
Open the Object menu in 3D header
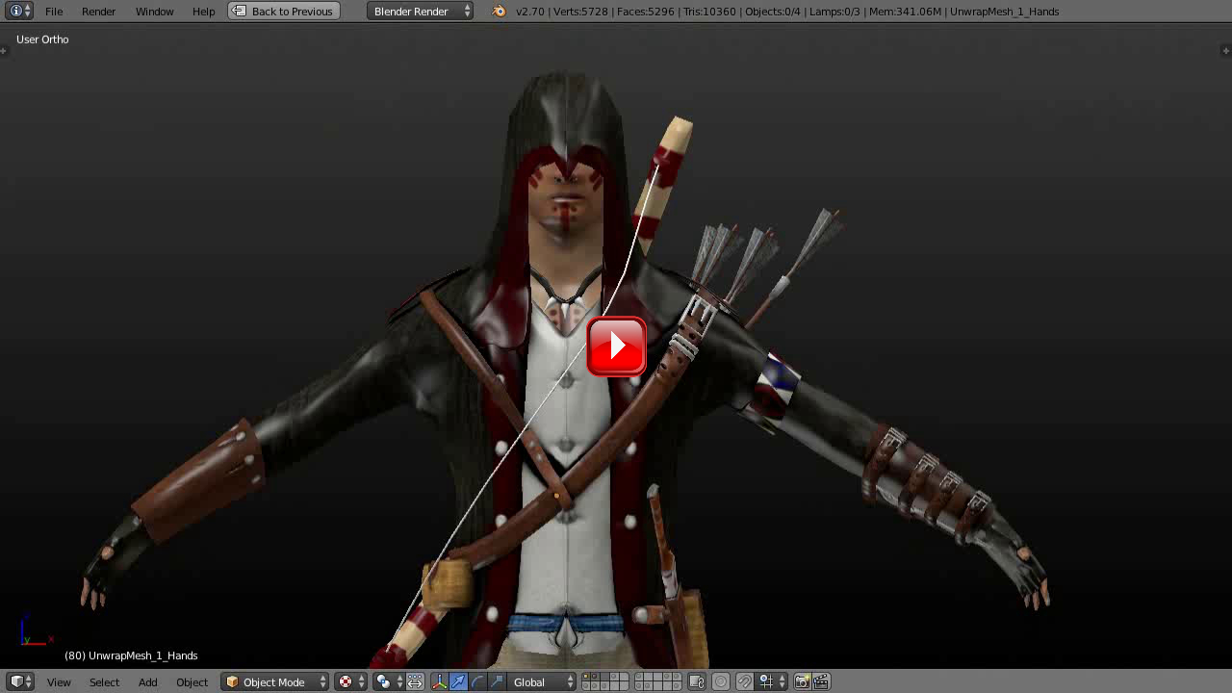pyautogui.click(x=192, y=681)
